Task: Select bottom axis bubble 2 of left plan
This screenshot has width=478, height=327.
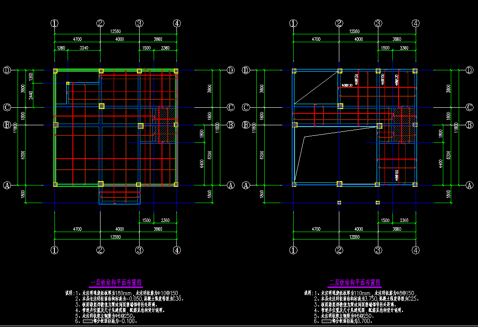Action: 101,251
